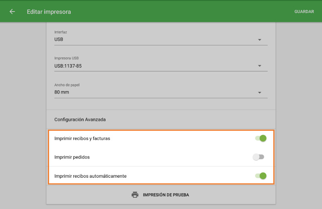Open the Impresora USB dropdown arrow

click(x=260, y=66)
